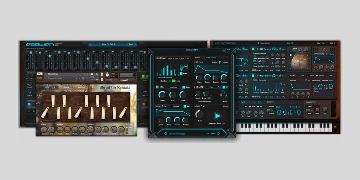Click the Gain knob in Defiant WT
Viewport: 360px width, 180px height.
200,114
